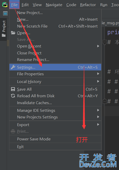
Task: Click the wrench icon beside Settings
Action: click(x=13, y=67)
